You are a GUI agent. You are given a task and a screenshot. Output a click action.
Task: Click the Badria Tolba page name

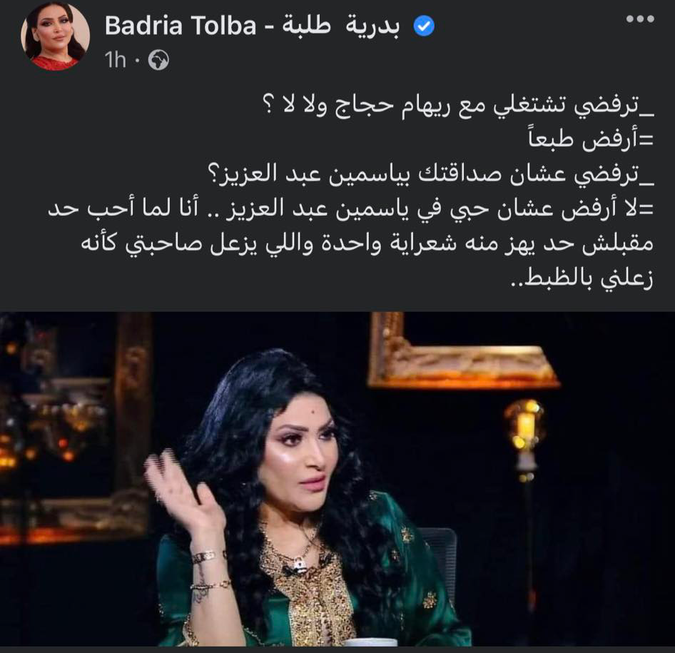point(181,26)
